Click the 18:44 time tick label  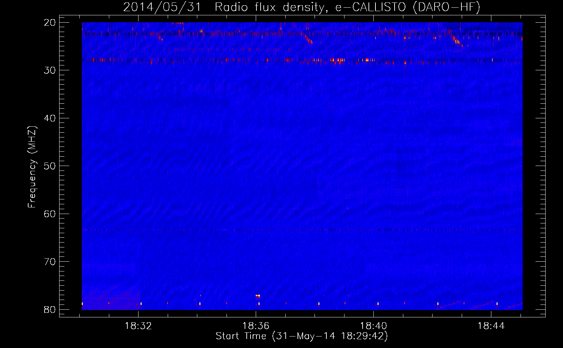(491, 326)
